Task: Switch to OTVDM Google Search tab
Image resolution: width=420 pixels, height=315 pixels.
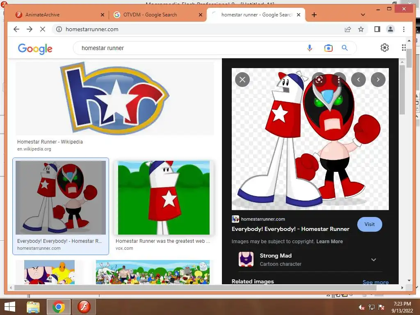Action: click(157, 15)
